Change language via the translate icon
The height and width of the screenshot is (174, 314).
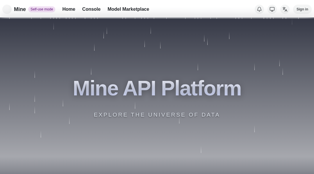pyautogui.click(x=285, y=9)
